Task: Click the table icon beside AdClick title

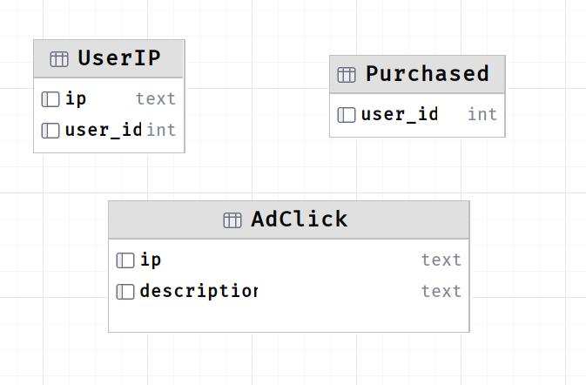Action: [232, 220]
